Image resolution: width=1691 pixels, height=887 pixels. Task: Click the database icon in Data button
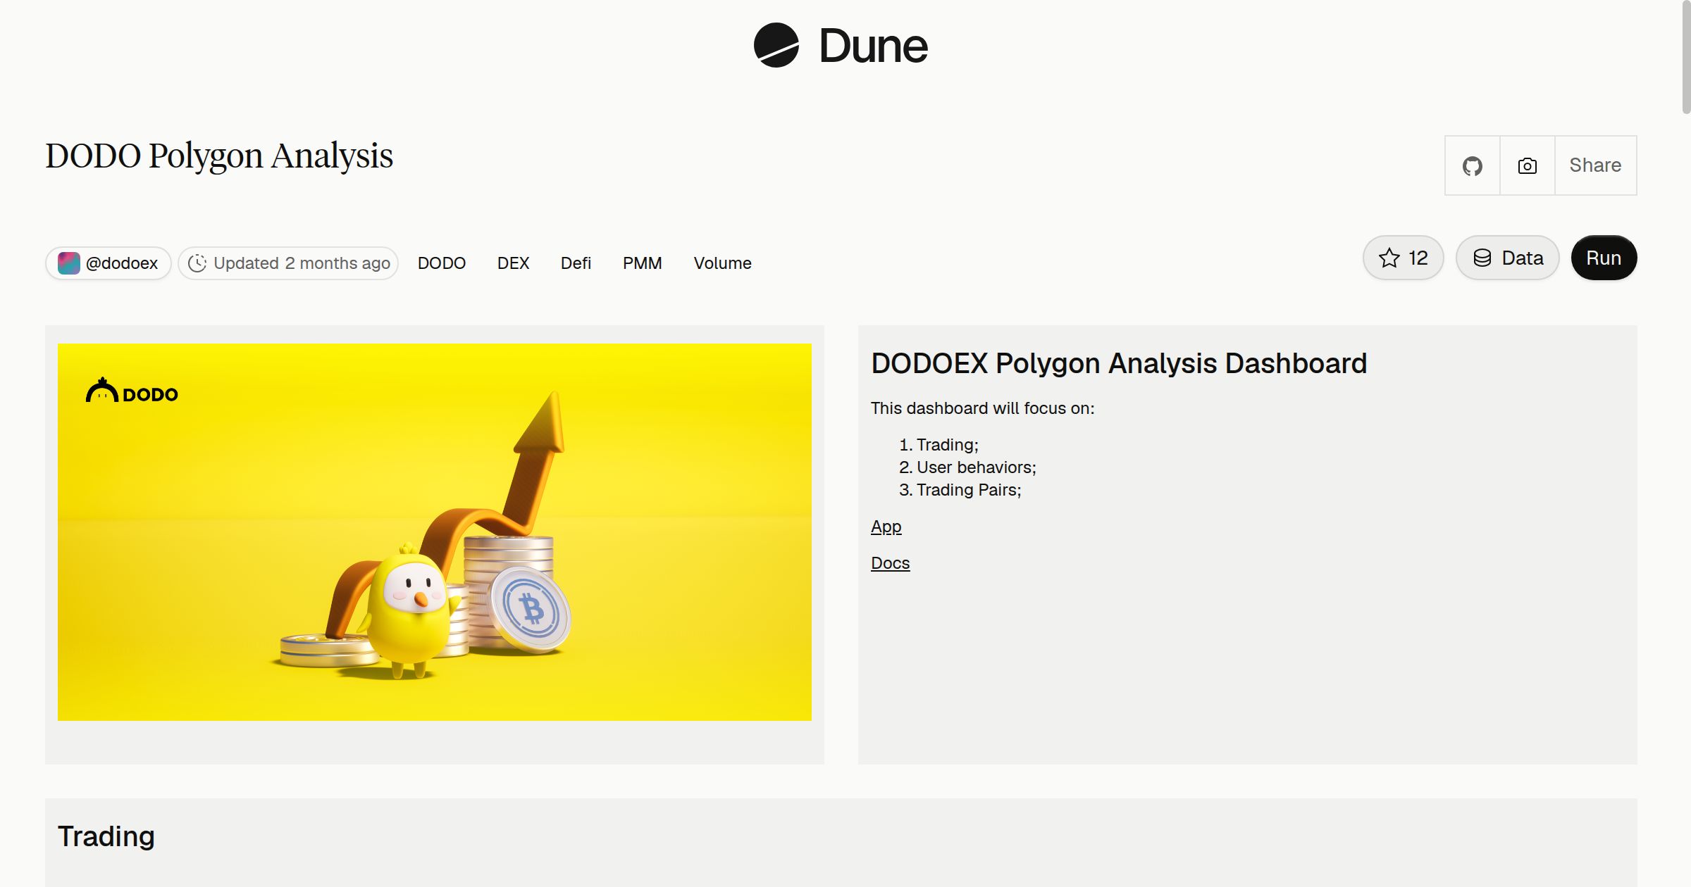click(x=1482, y=258)
